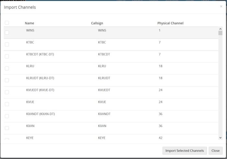Click the KXANDT callsign cell
This screenshot has width=227, height=159.
click(104, 114)
